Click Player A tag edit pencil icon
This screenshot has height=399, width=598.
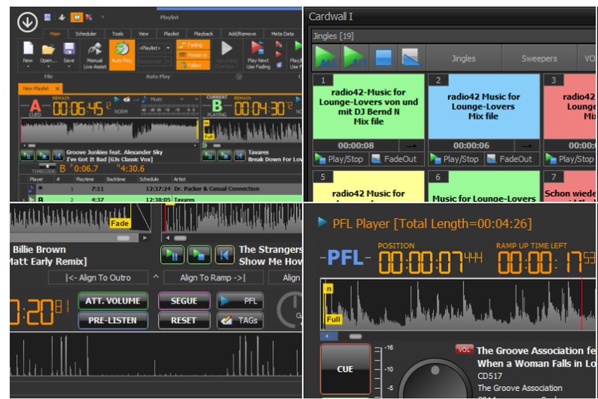pos(126,99)
